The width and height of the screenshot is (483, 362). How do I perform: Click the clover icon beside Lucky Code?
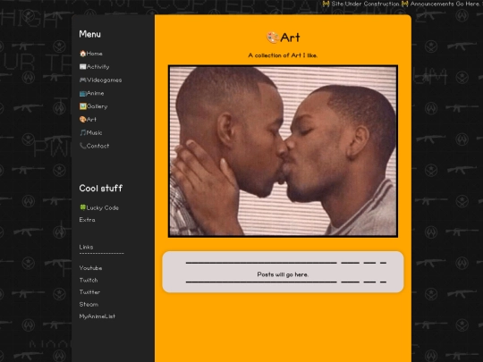coord(82,207)
